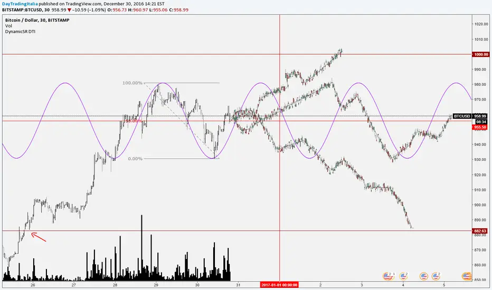This screenshot has height=290, width=492.
Task: Click the H:960.97 high value in header
Action: 138,9
